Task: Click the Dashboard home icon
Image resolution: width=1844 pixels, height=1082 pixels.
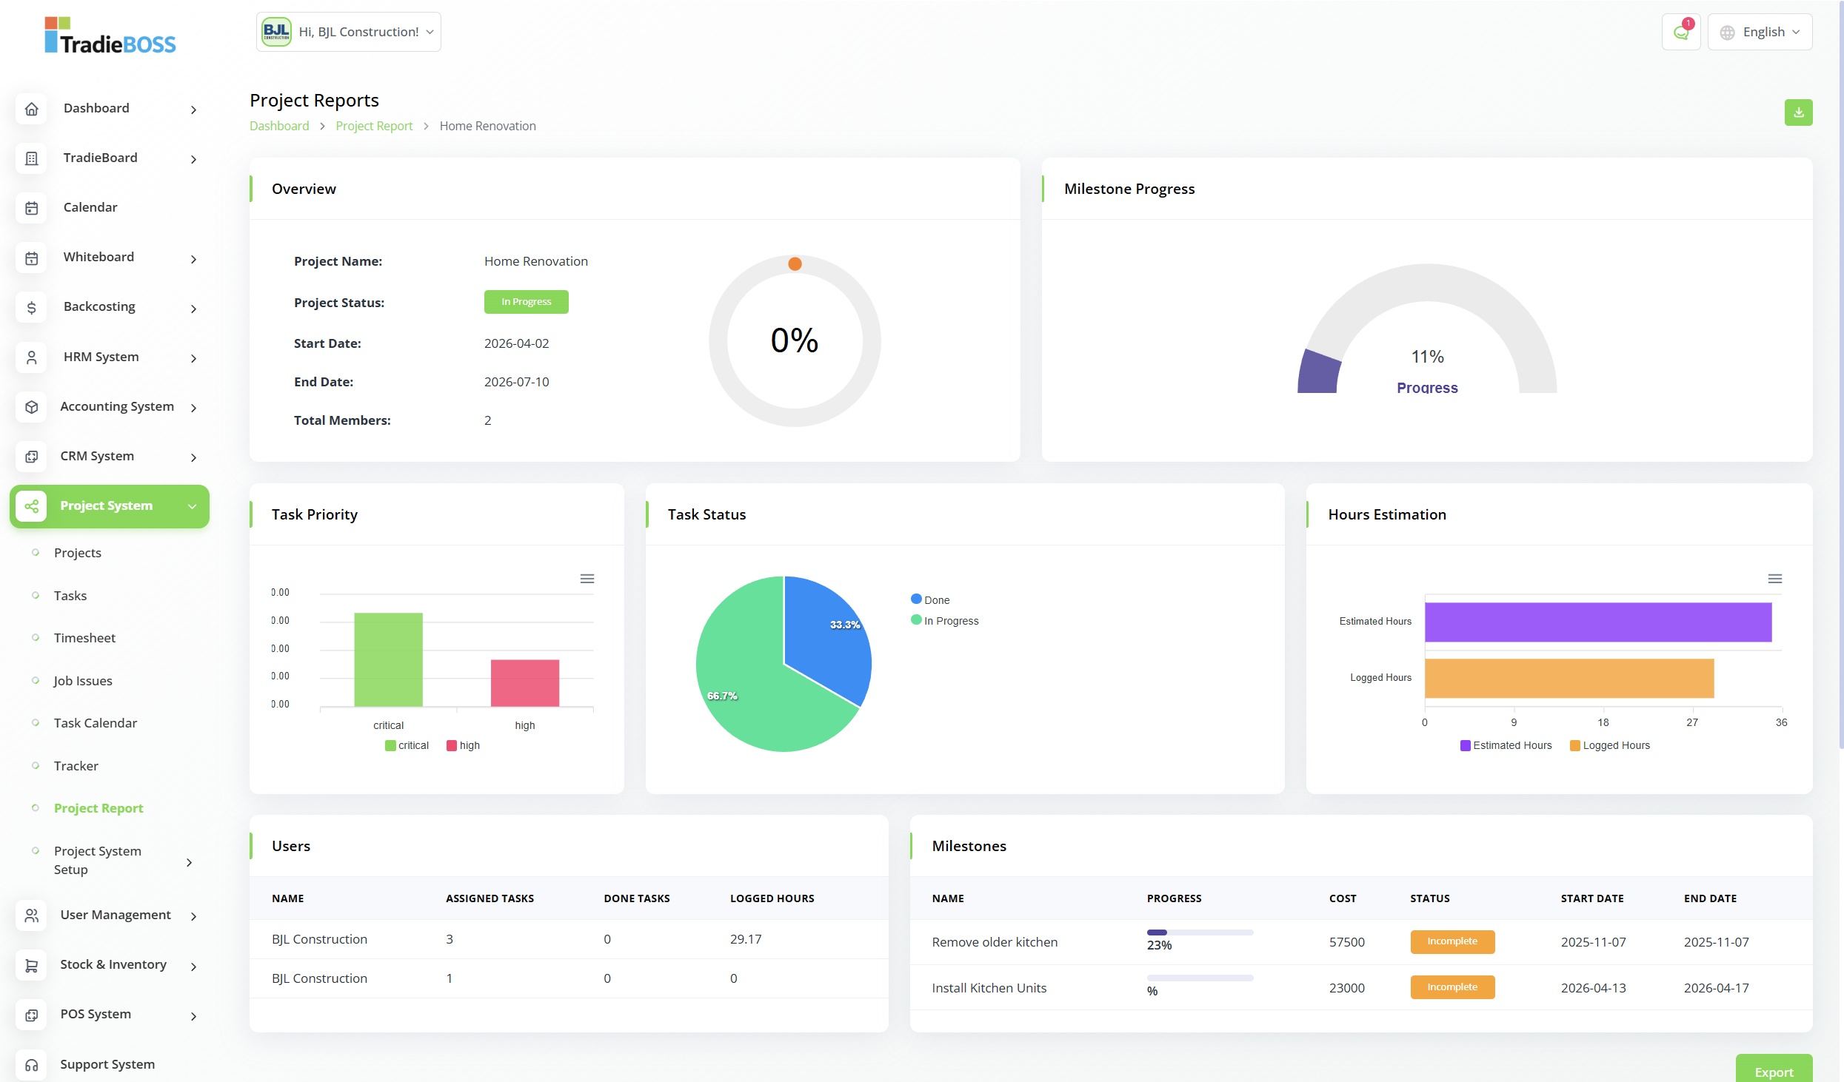Action: (31, 109)
